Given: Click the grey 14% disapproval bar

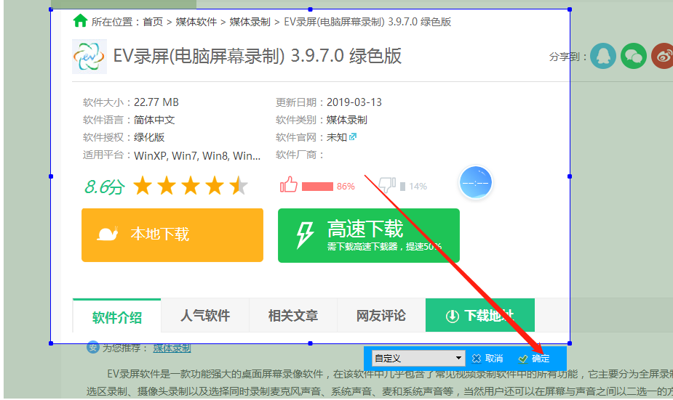Looking at the screenshot, I should pos(402,187).
